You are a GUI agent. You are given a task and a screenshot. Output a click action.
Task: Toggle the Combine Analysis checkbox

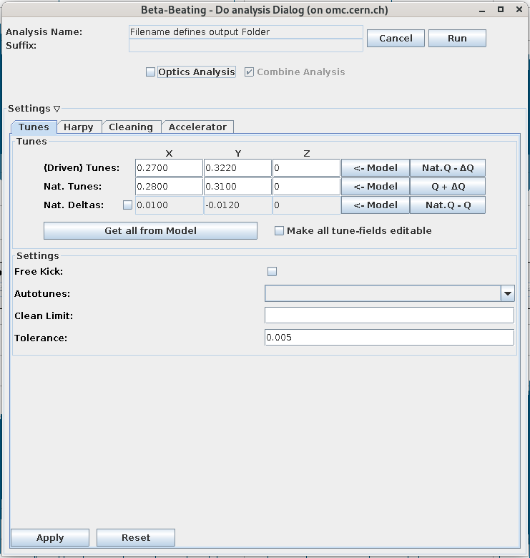point(249,72)
